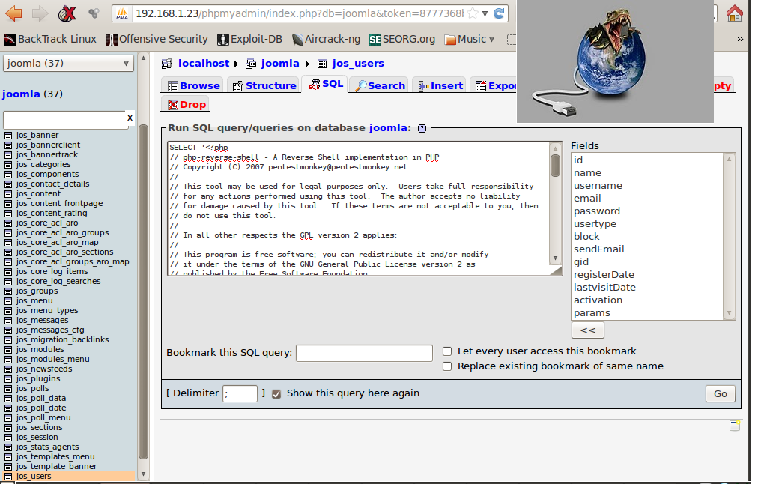Open the Offensive Security bookmark
The width and height of the screenshot is (767, 484).
[157, 39]
